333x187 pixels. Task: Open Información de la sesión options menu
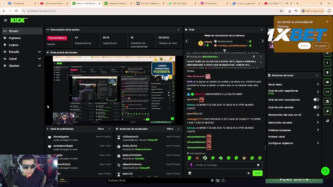(x=178, y=30)
